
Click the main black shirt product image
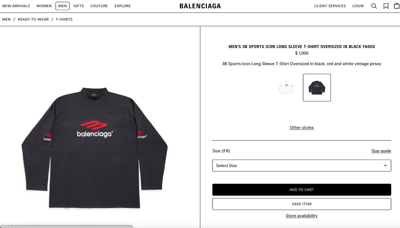94,148
